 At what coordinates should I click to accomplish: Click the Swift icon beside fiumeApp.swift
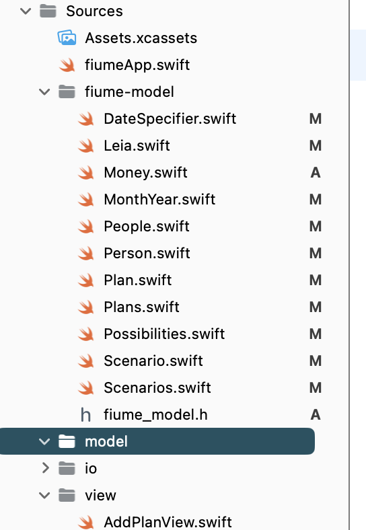coord(67,65)
